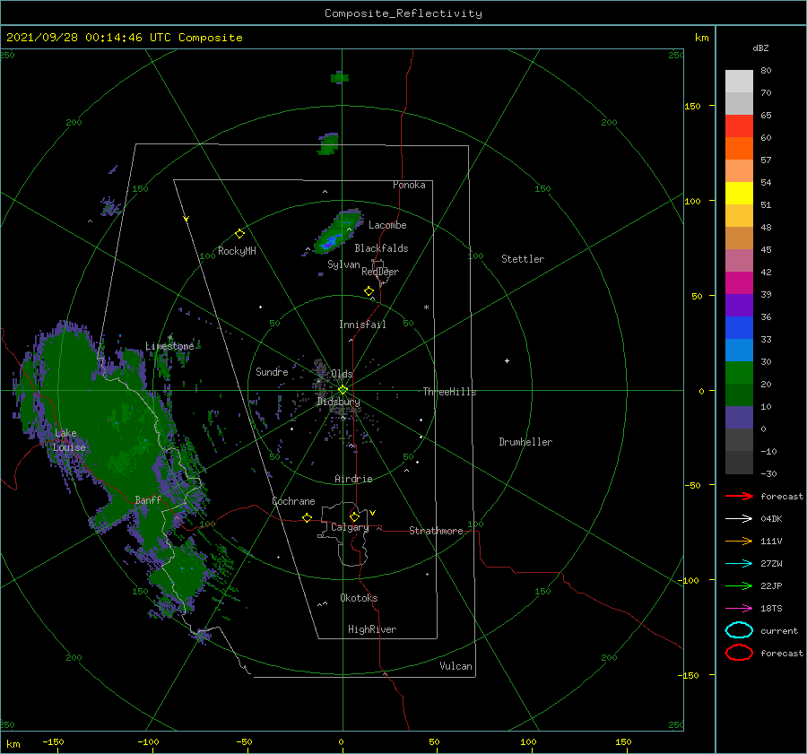
Task: Click the small green echo north of Ponoka
Action: coord(328,143)
